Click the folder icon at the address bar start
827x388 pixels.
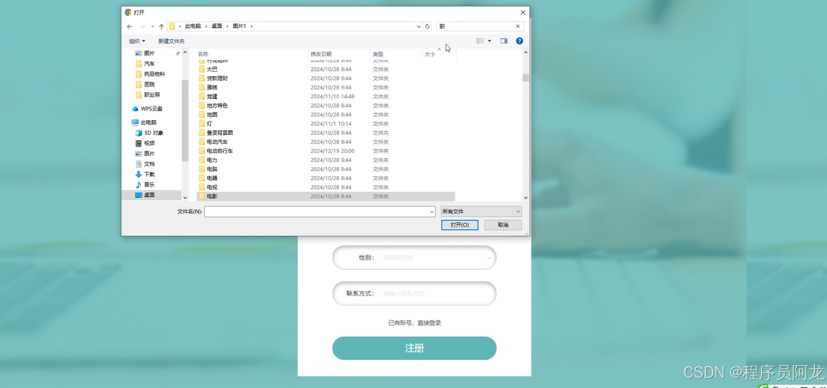tap(172, 26)
